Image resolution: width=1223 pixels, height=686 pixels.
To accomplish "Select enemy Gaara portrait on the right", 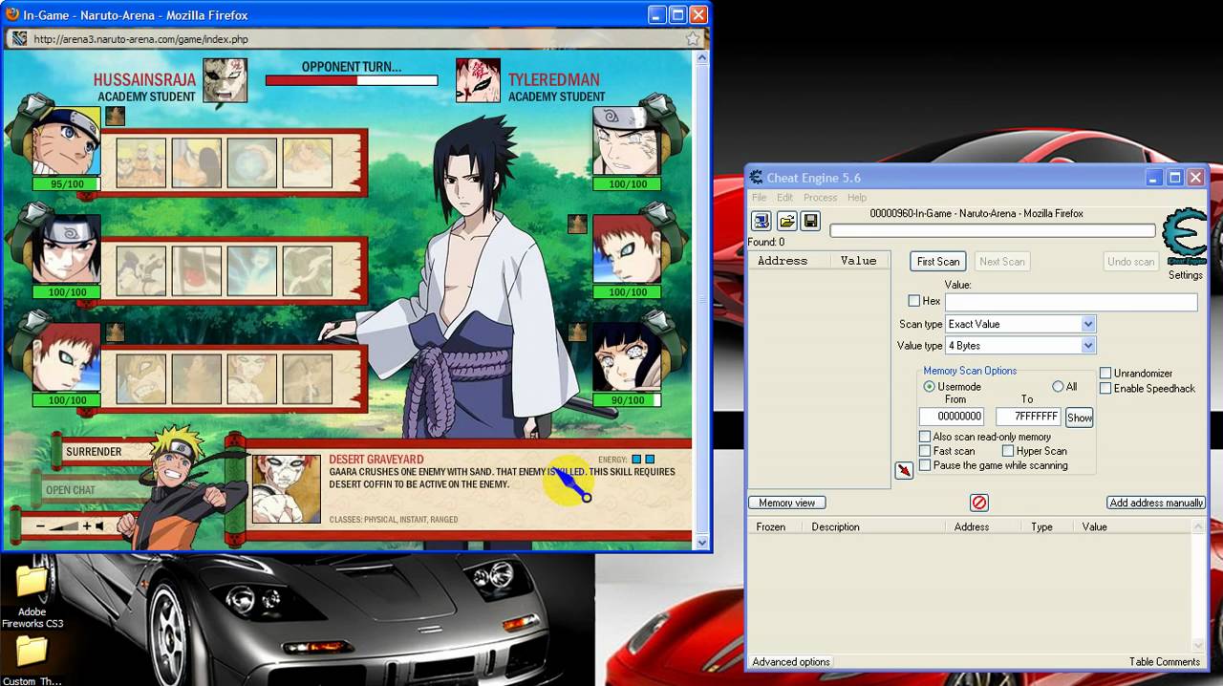I will 626,247.
